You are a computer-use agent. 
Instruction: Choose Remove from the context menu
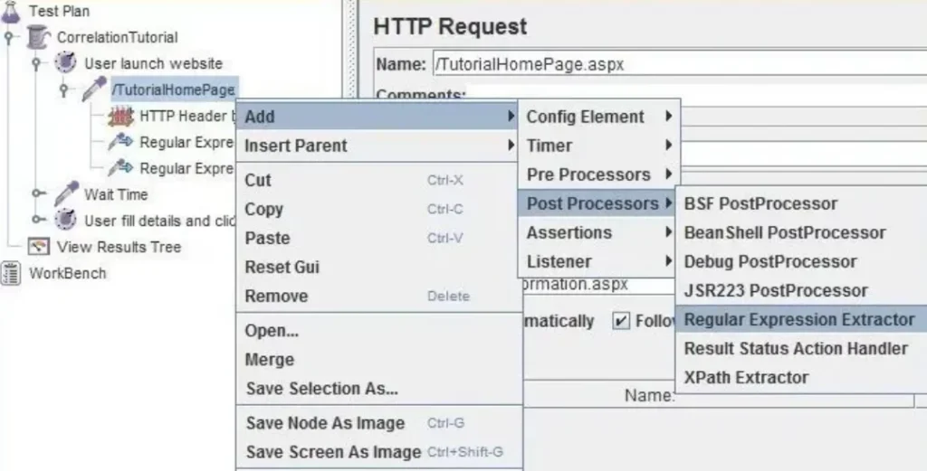(276, 296)
